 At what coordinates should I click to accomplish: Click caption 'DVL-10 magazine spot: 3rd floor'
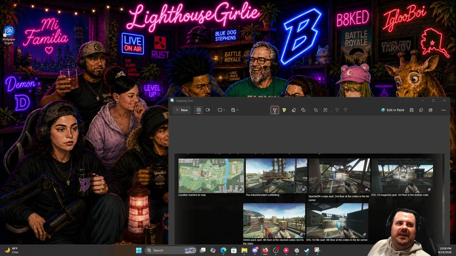point(400,195)
